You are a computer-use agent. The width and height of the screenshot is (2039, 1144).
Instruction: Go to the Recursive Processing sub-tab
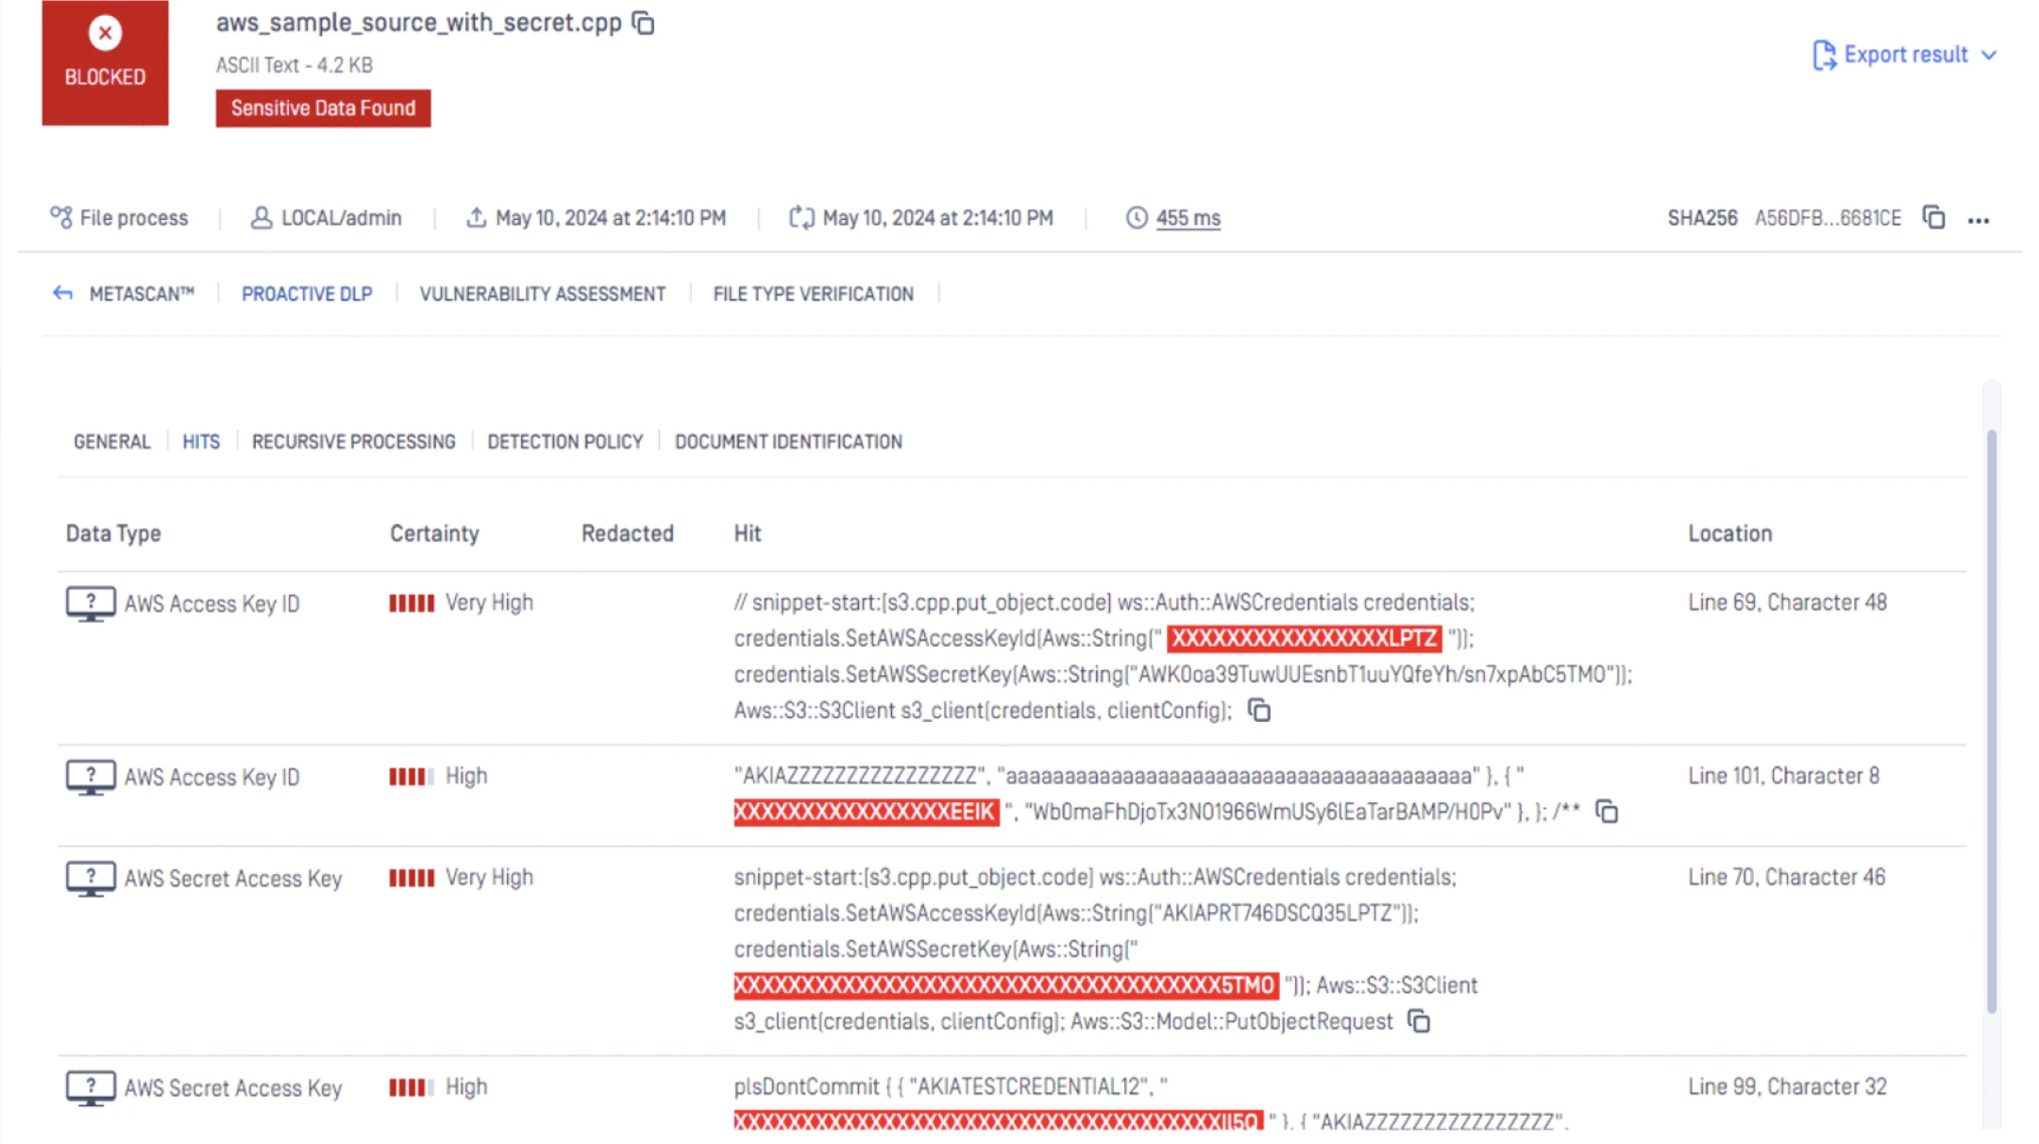(x=353, y=442)
